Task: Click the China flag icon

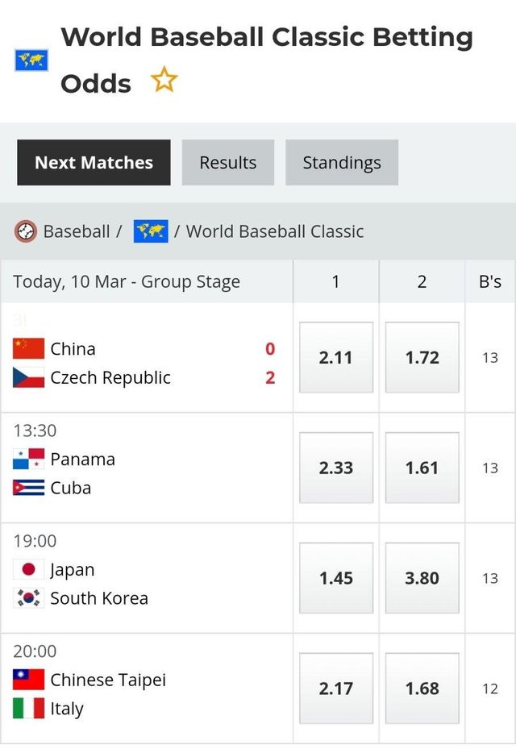Action: pos(28,349)
